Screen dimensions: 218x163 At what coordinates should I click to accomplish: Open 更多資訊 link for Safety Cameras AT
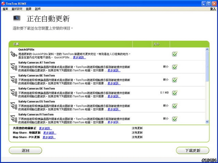[114, 70]
